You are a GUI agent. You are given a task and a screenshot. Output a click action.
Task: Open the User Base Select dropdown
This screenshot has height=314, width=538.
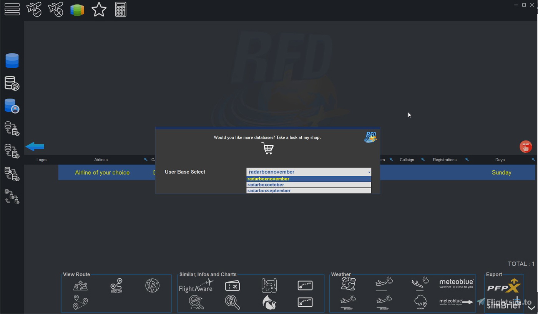(x=368, y=172)
